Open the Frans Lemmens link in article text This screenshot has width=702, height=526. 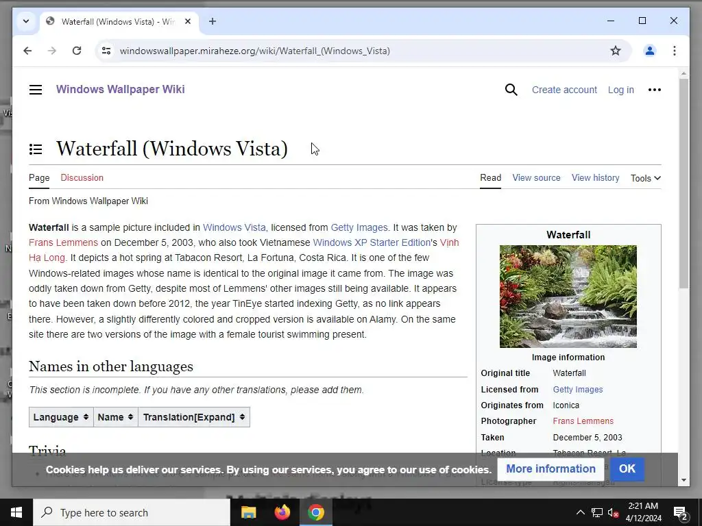click(63, 242)
